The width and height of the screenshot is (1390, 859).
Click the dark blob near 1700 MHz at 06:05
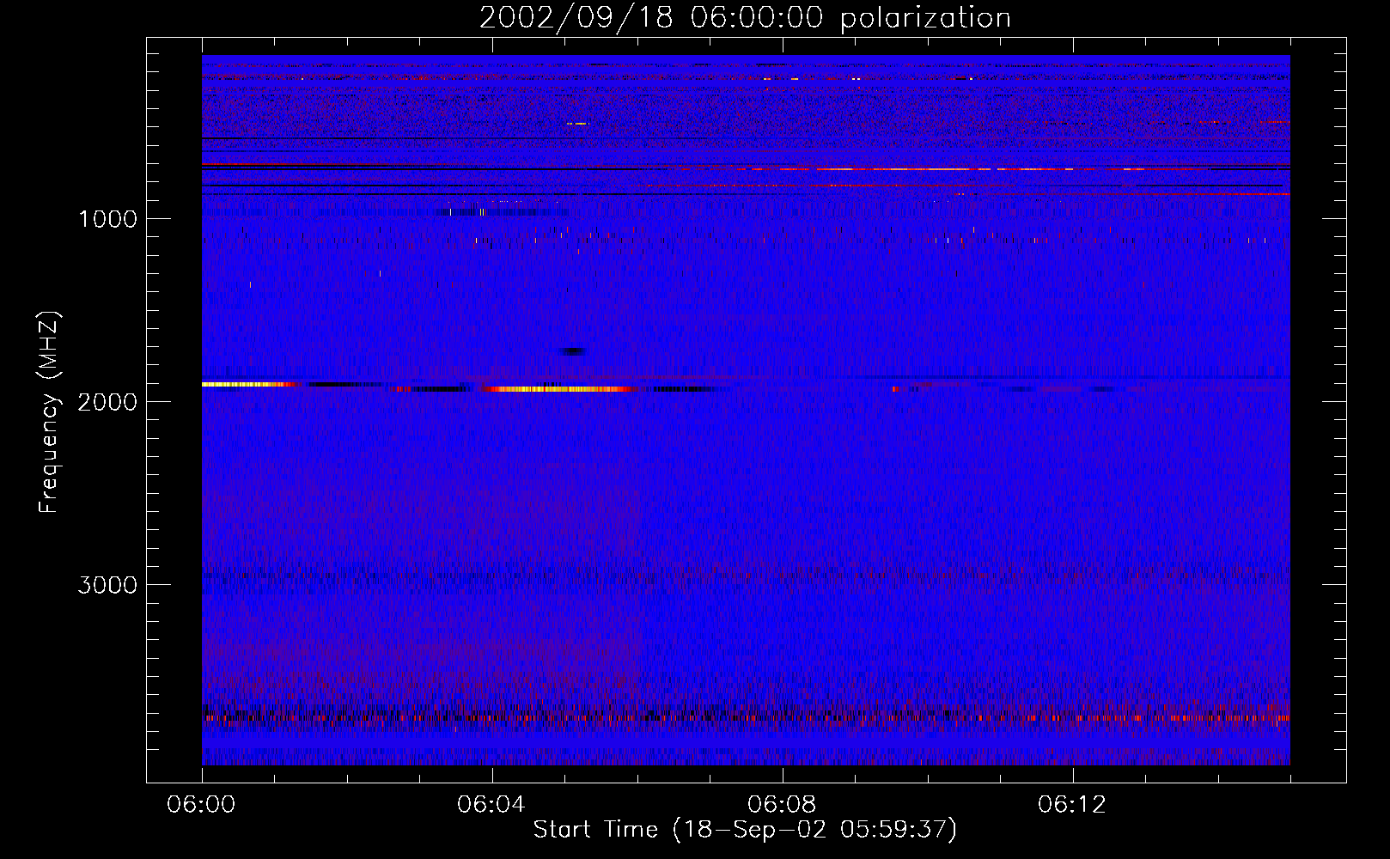(572, 351)
